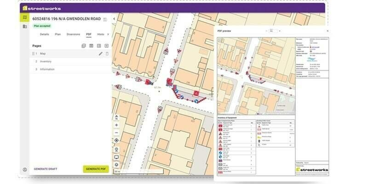Click the Plan accepted status badge
The height and width of the screenshot is (184, 368).
click(42, 26)
